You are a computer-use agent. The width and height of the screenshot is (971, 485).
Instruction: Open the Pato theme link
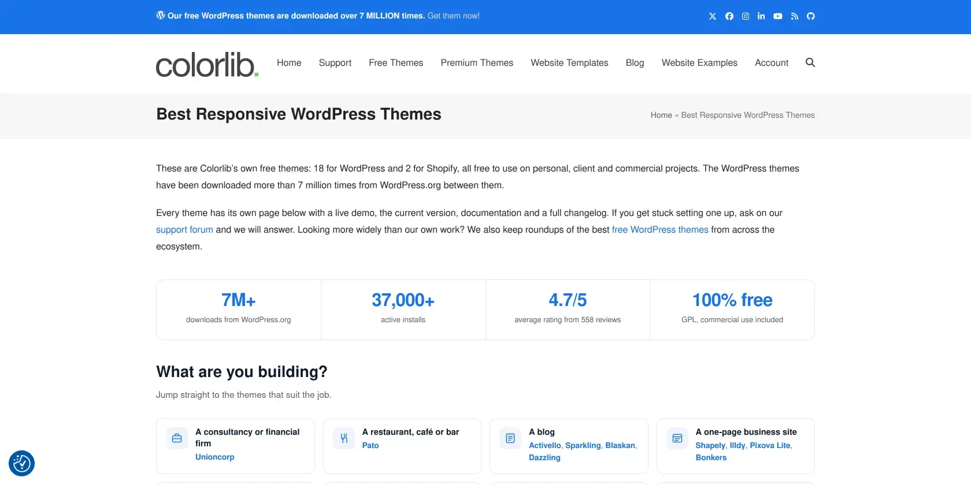coord(370,445)
